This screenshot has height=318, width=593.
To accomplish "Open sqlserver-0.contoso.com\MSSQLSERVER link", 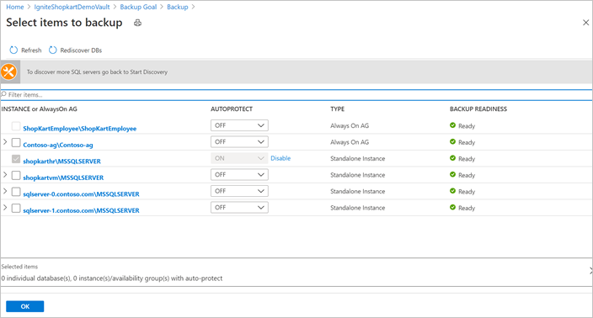I will pyautogui.click(x=81, y=194).
